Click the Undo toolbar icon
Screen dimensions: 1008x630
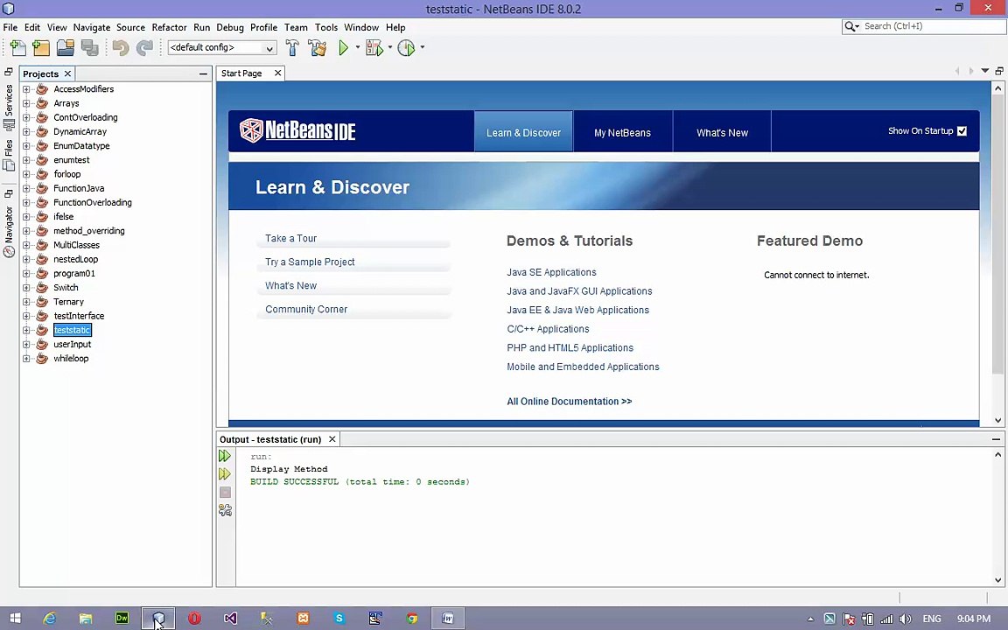(x=120, y=47)
